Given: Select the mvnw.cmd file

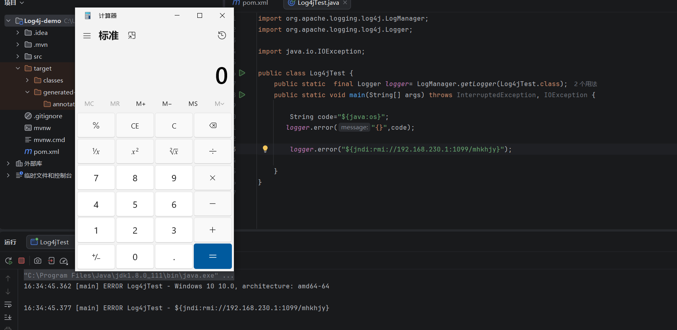Looking at the screenshot, I should tap(45, 140).
